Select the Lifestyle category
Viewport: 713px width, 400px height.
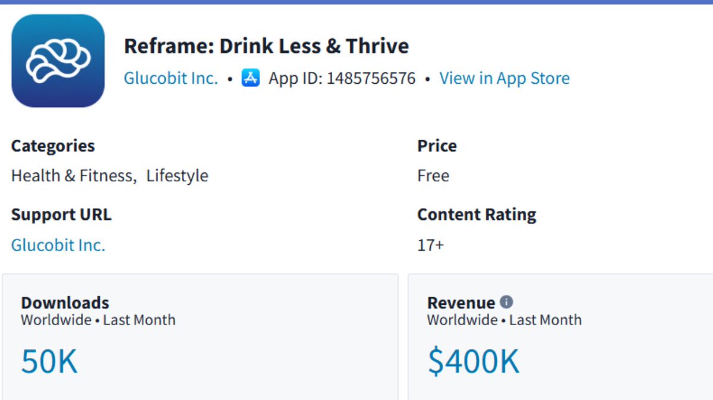point(178,176)
